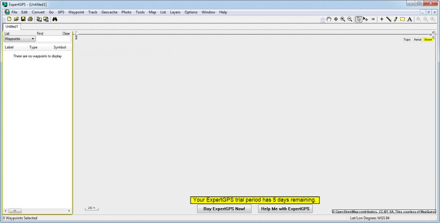Open the Options menu

point(191,12)
